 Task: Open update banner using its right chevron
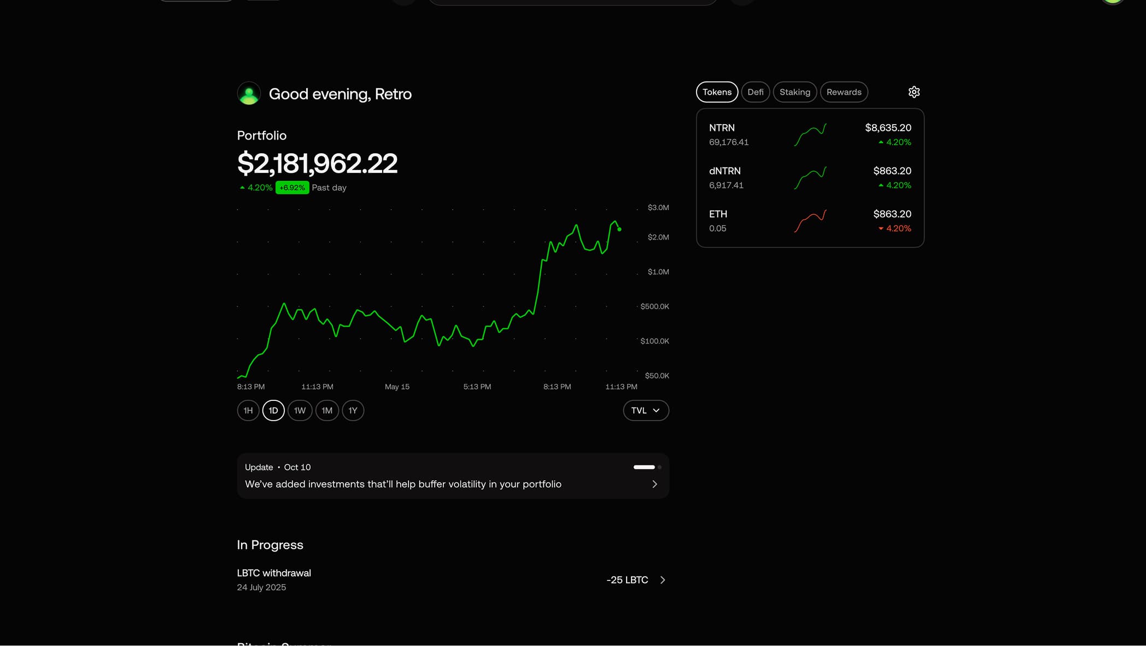coord(654,484)
